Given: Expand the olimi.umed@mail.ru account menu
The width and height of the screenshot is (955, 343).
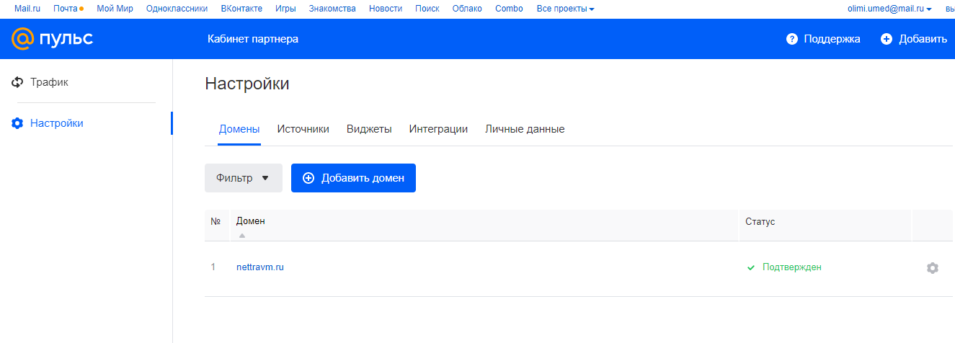Looking at the screenshot, I should (x=890, y=9).
